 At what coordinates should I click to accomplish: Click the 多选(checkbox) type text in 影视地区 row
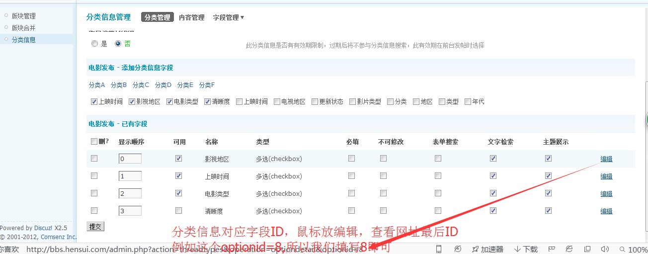[279, 159]
